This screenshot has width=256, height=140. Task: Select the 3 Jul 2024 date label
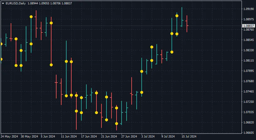click(147, 137)
